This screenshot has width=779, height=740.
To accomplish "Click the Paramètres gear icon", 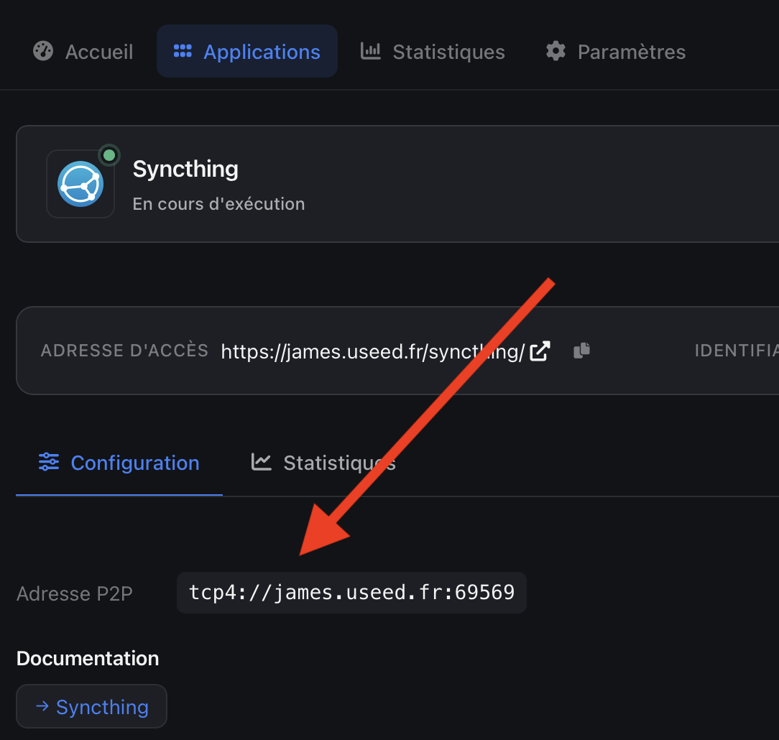I will click(x=556, y=51).
